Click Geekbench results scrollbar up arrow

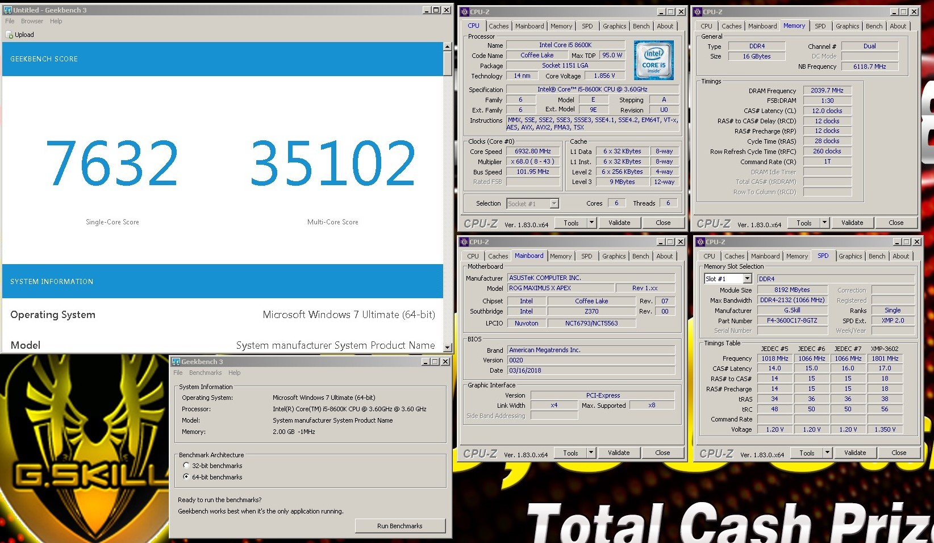tap(448, 47)
